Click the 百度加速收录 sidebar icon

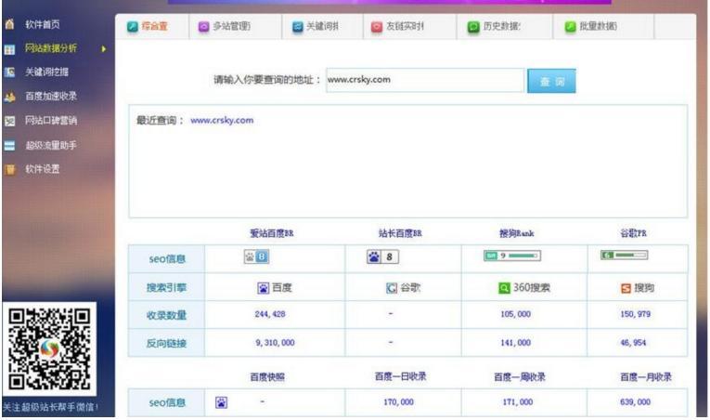(x=9, y=97)
